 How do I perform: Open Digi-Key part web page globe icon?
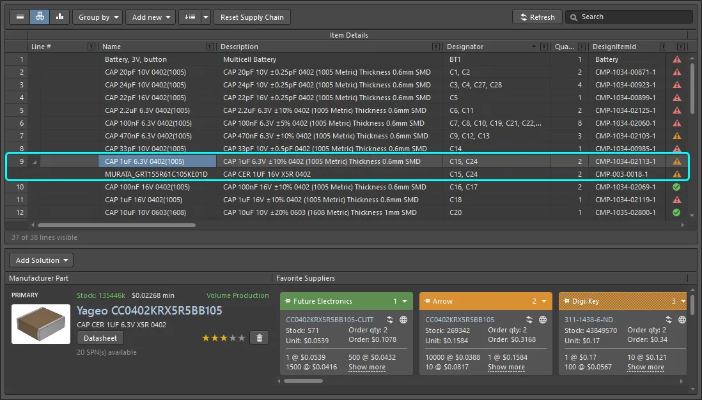(682, 320)
